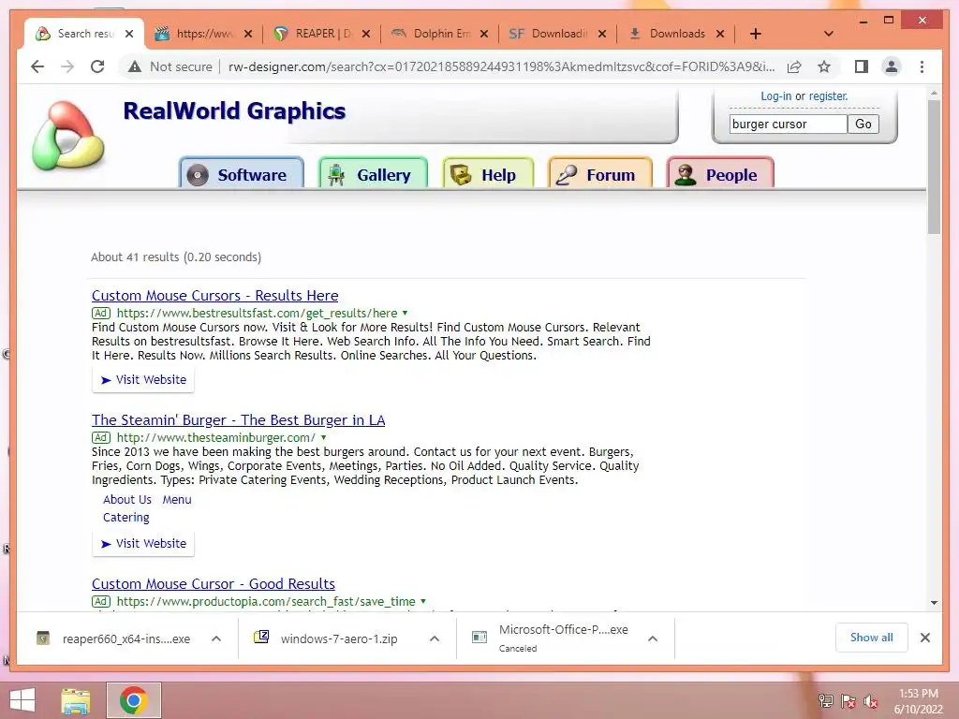Open the Windows Start menu
Image resolution: width=959 pixels, height=719 pixels.
click(x=22, y=700)
